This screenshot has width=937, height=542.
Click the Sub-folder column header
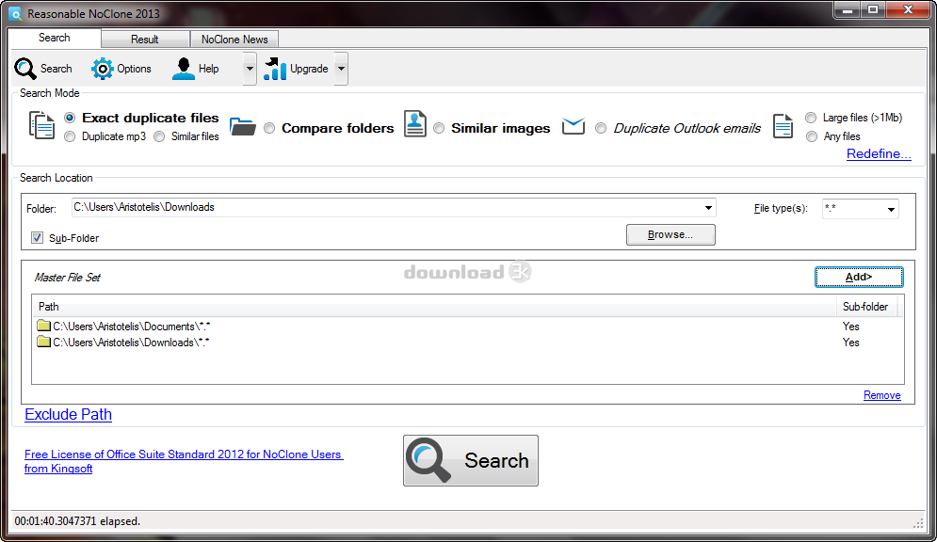(865, 307)
